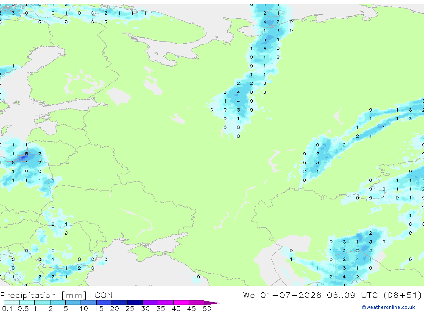Select the 35–40 mm violet legend swatch
Image resolution: width=424 pixels, height=311 pixels.
[166, 303]
